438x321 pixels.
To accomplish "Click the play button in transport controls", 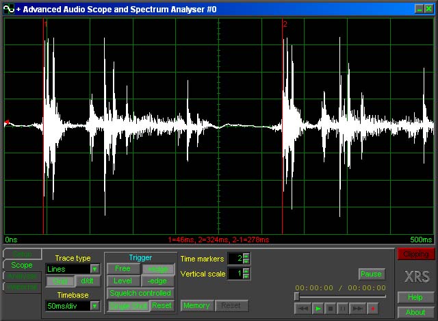I will [318, 309].
